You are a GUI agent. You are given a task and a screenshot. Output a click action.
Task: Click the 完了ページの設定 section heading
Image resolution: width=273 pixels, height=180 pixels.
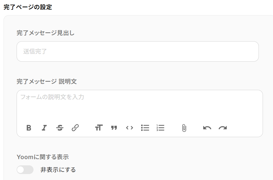tap(28, 7)
